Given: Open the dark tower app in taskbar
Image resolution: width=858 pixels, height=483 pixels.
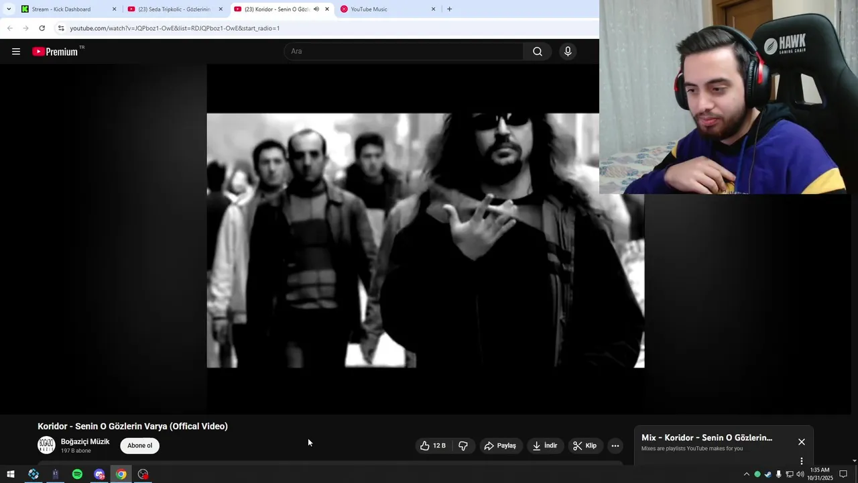Looking at the screenshot, I should click(x=55, y=474).
